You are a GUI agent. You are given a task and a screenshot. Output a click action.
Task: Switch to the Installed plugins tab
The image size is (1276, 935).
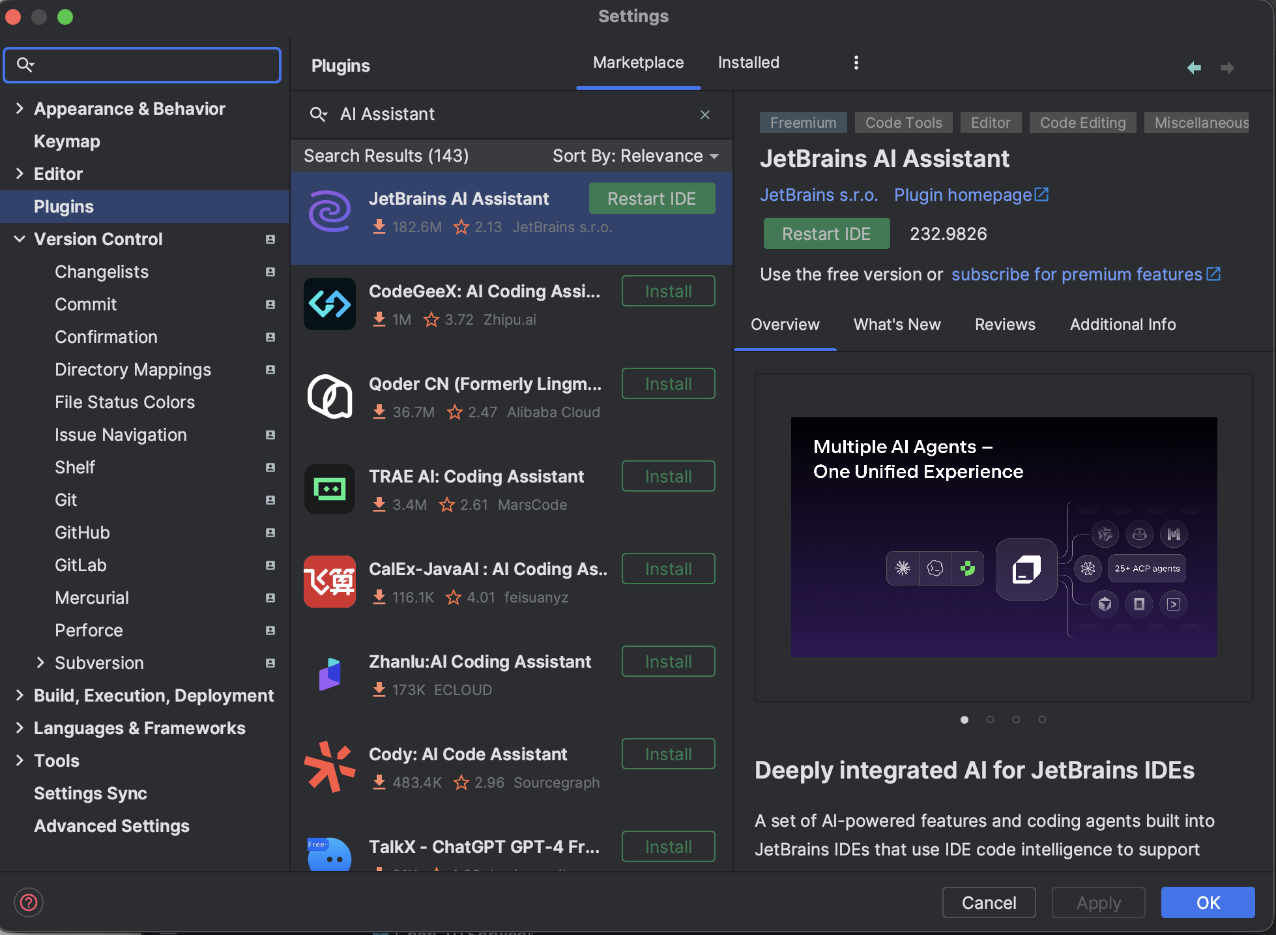click(748, 63)
